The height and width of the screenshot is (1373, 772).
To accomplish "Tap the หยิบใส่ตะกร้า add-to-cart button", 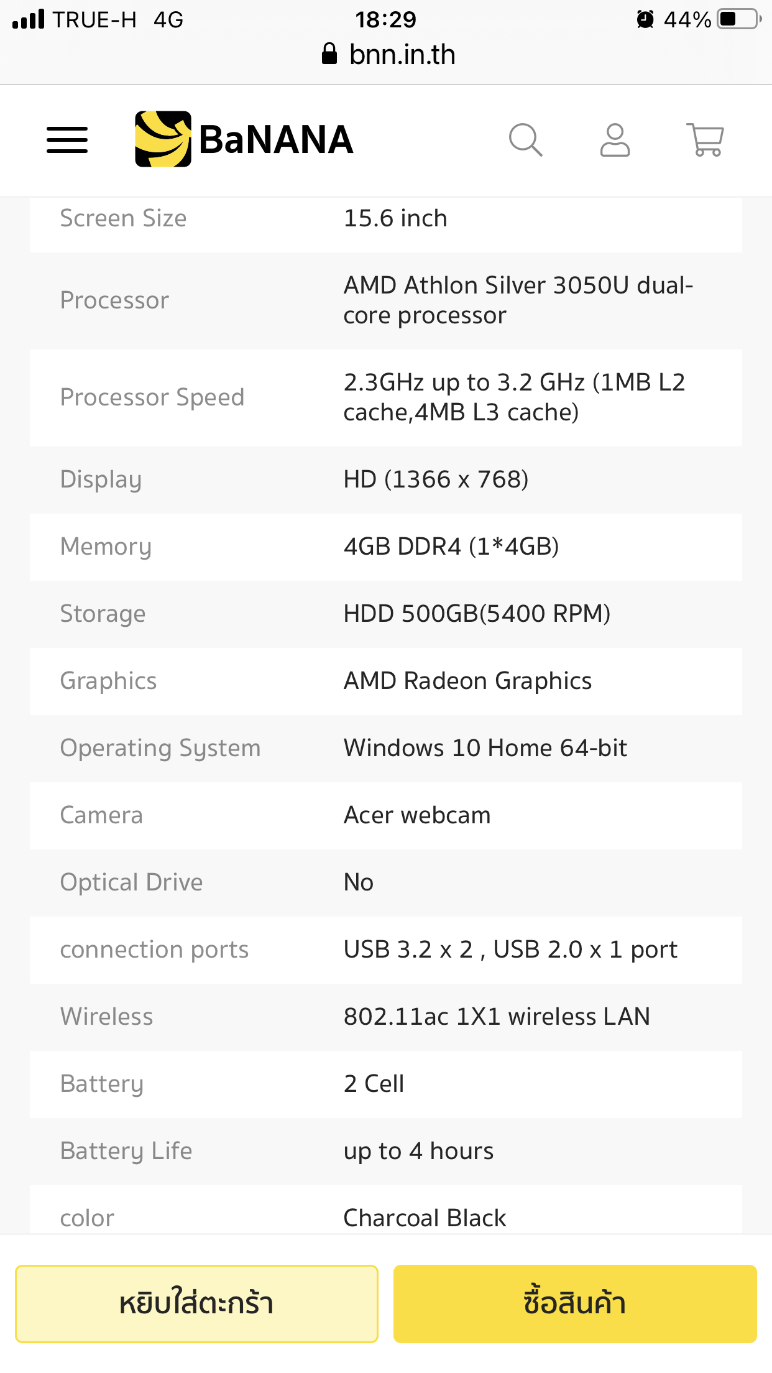I will (196, 1303).
